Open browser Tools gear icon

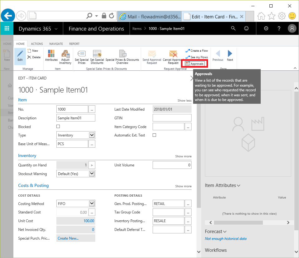pyautogui.click(x=282, y=16)
